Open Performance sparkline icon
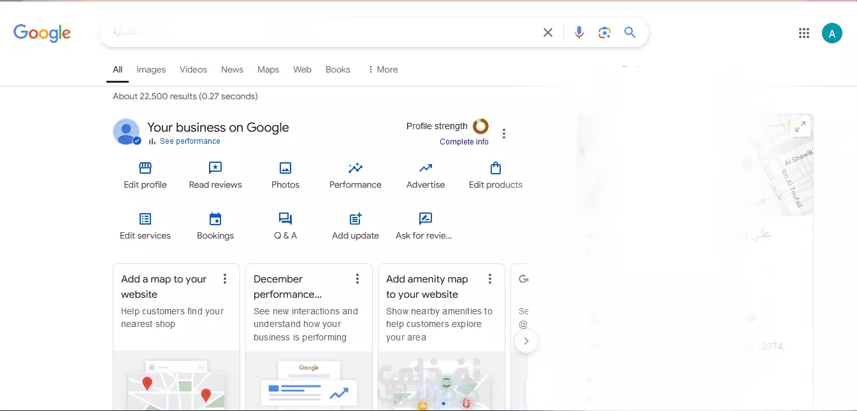 (x=356, y=168)
